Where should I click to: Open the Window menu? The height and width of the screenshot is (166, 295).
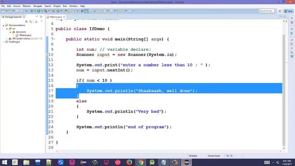click(x=73, y=6)
